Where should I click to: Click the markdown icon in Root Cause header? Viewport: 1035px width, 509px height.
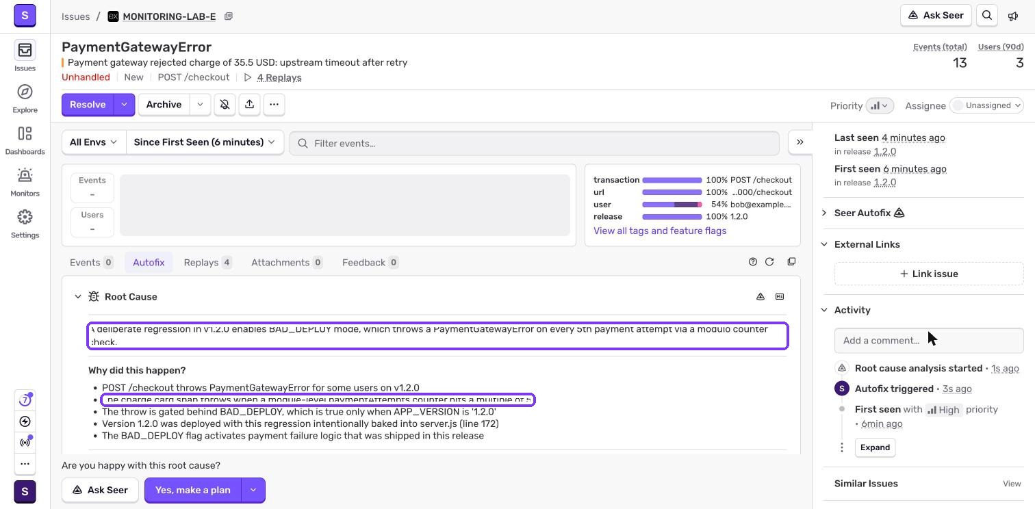(x=780, y=297)
